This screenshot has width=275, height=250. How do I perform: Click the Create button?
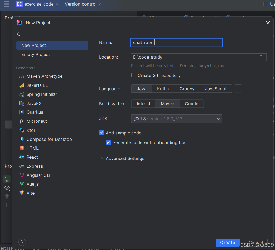(x=227, y=243)
